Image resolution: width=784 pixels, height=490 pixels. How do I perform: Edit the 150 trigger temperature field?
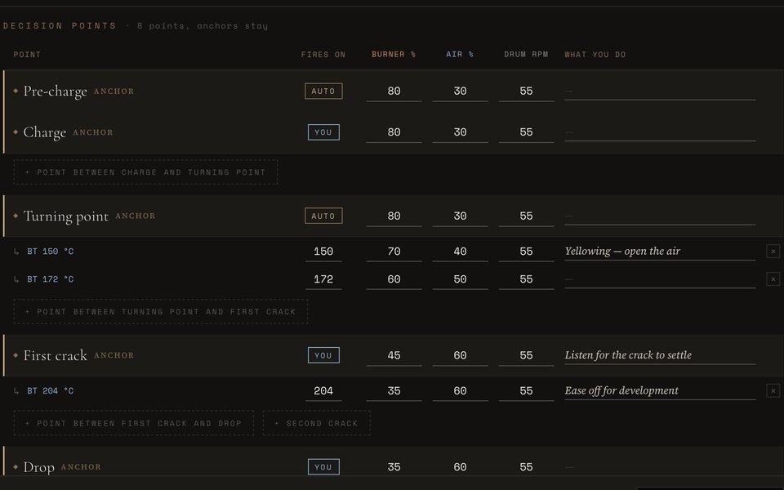pos(323,252)
